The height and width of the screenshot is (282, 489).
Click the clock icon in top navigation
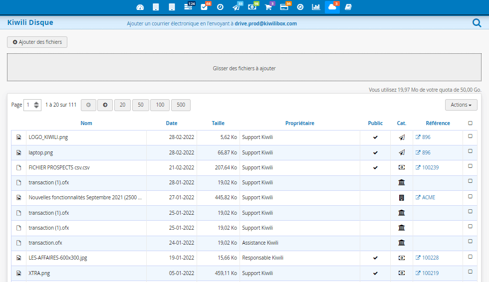coord(220,7)
